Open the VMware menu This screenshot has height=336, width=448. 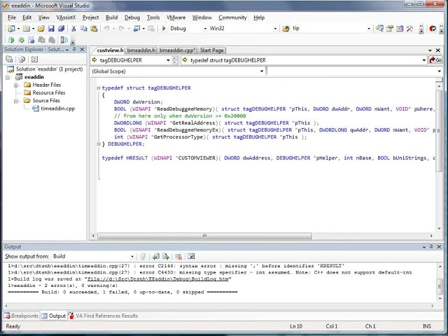[x=176, y=17]
